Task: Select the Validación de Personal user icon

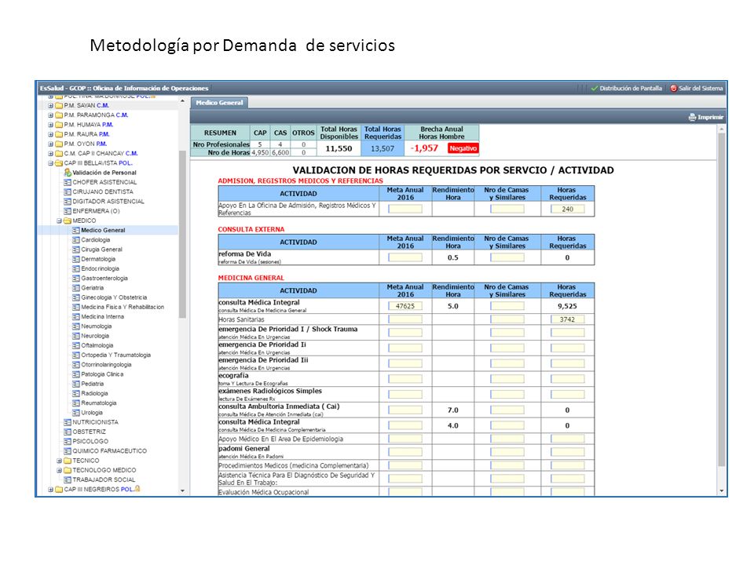Action: click(x=68, y=173)
